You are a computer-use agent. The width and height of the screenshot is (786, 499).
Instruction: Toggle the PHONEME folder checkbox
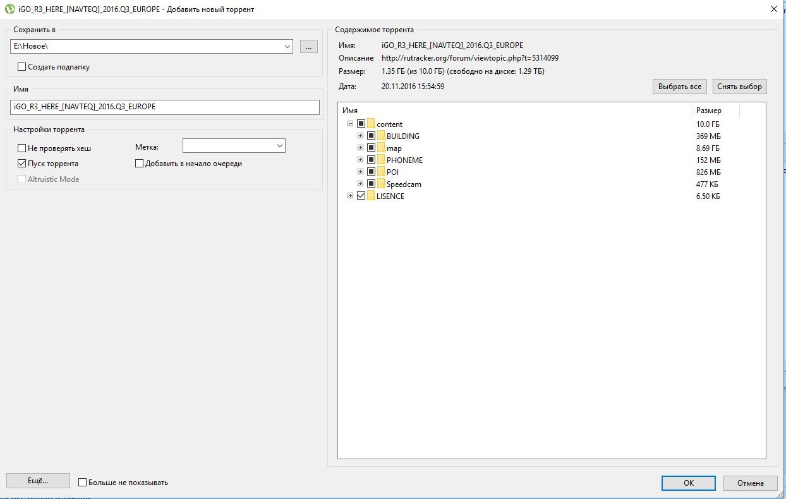tap(372, 160)
